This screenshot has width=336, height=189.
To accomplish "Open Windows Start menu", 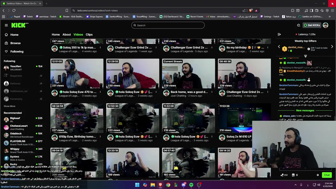I will coord(137,185).
